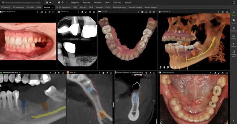Open the Layout panel in right sidebar
The height and width of the screenshot is (124, 237).
(233, 21)
